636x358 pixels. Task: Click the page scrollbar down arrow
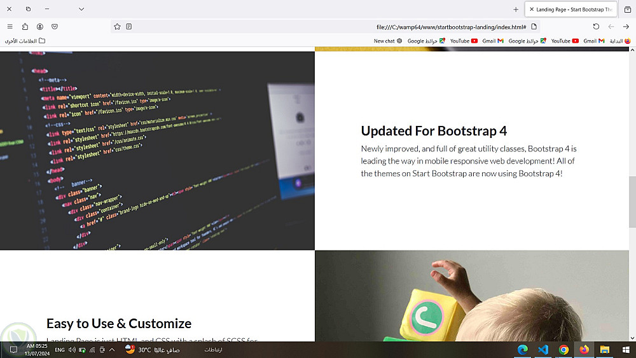point(632,338)
